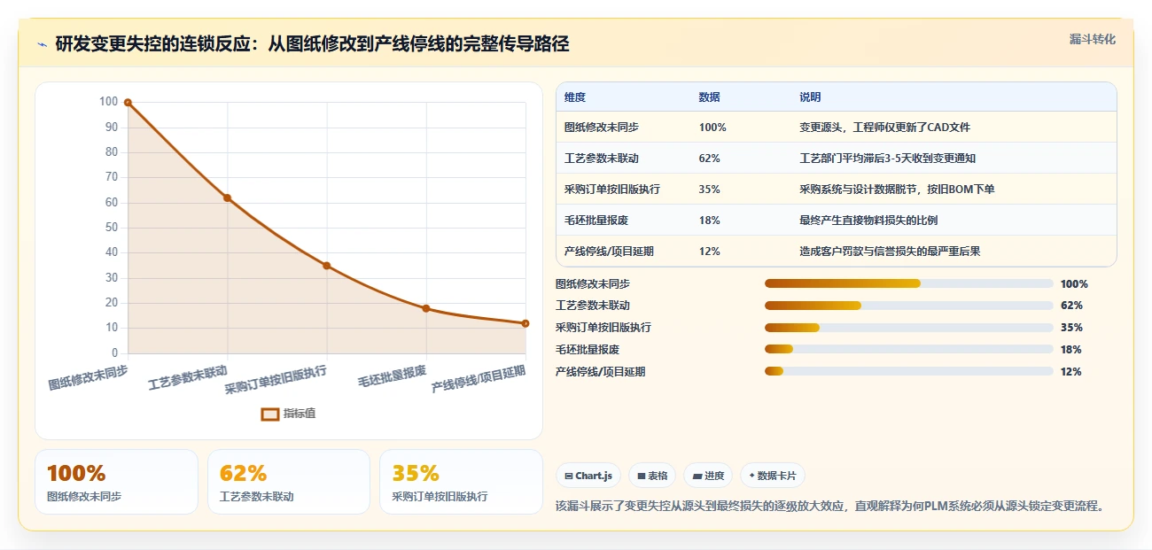Toggle the 指标值 legend swatch under the chart
Screen dimensions: 1152x550
pyautogui.click(x=270, y=414)
